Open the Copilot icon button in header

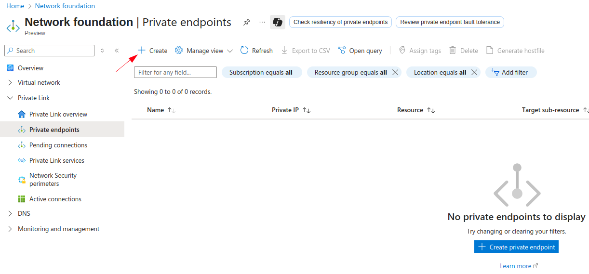click(277, 22)
